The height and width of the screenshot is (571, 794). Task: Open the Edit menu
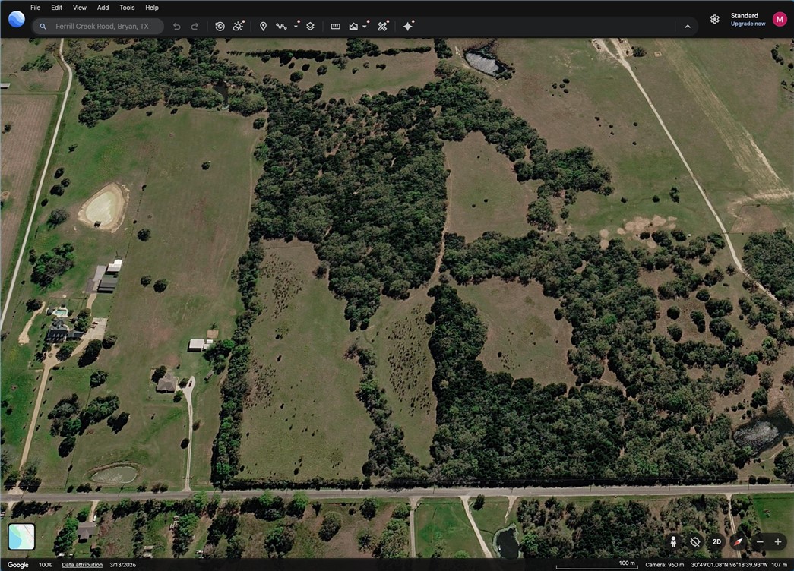[57, 8]
